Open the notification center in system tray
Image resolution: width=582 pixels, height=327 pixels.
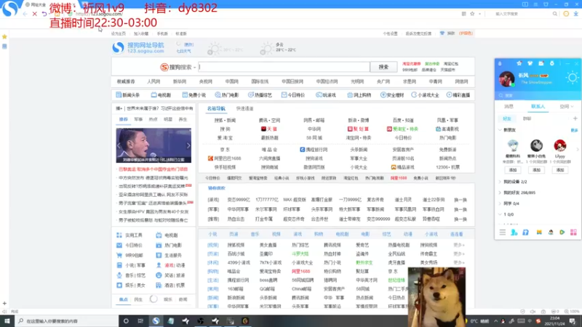[573, 321]
